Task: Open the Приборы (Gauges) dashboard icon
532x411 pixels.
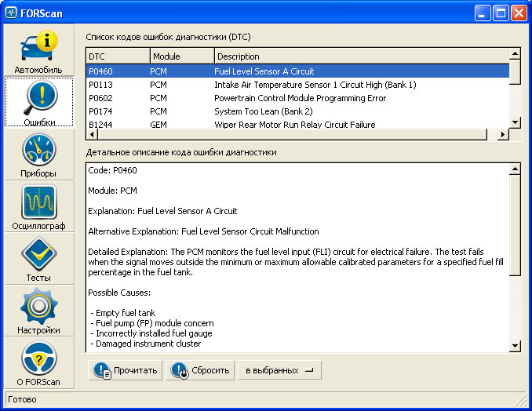Action: (x=38, y=155)
